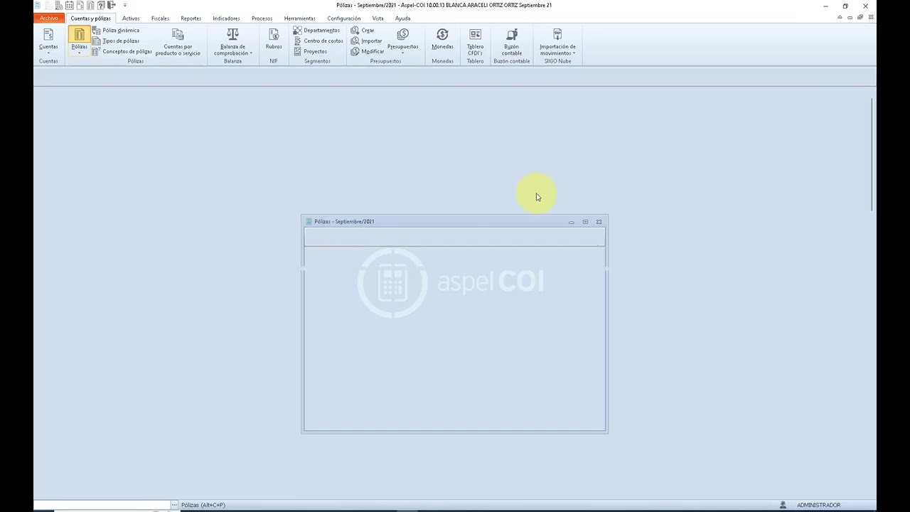This screenshot has width=910, height=512.
Task: Click Crear presupuesto
Action: pos(363,31)
